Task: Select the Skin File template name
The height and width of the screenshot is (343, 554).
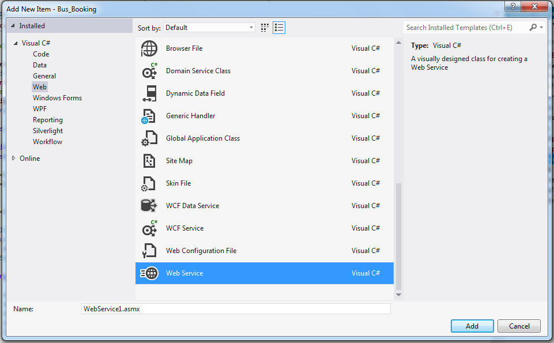Action: click(179, 183)
